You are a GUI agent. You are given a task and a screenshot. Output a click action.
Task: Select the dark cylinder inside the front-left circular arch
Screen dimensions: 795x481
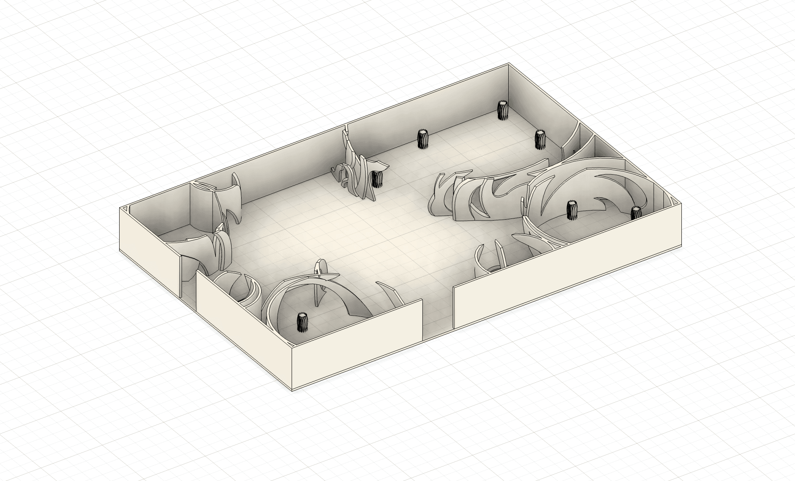click(303, 323)
